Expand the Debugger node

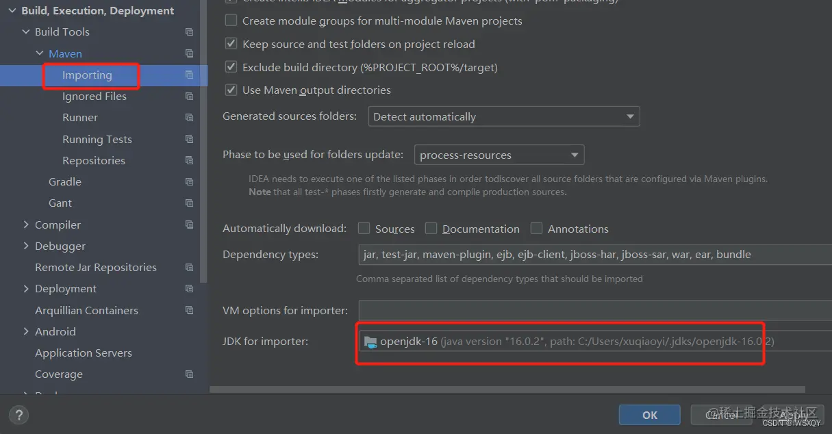(x=26, y=246)
